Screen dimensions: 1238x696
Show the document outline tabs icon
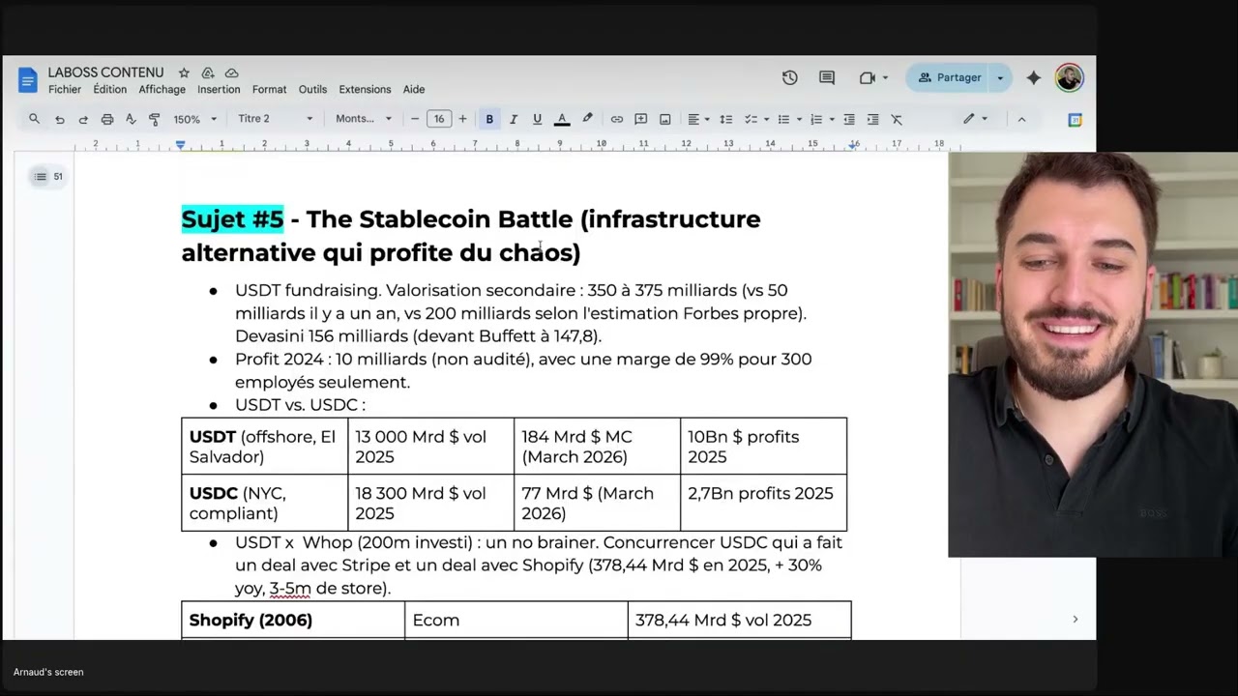point(41,177)
